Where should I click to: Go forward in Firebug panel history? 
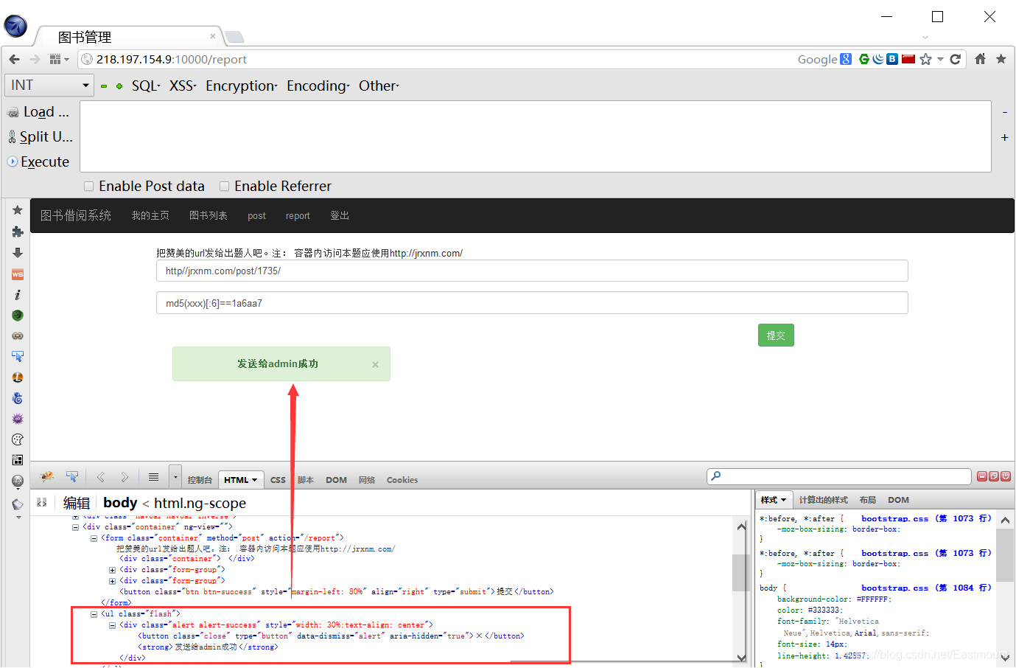pyautogui.click(x=124, y=477)
